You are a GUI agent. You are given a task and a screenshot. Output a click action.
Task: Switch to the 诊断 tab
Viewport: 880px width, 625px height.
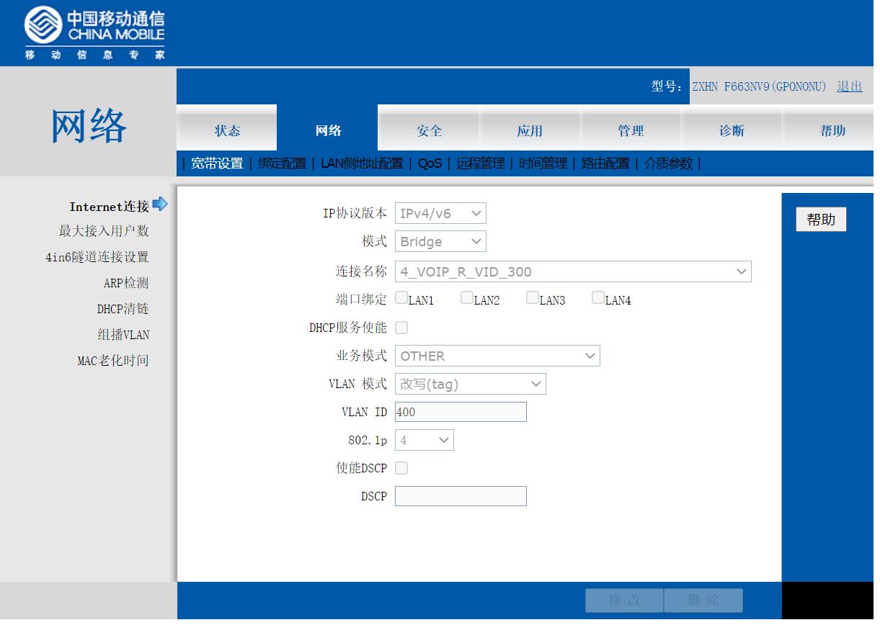732,130
